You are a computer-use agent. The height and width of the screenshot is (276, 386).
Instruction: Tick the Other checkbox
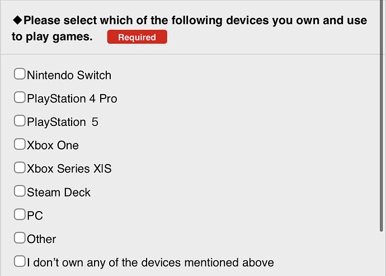coord(20,238)
